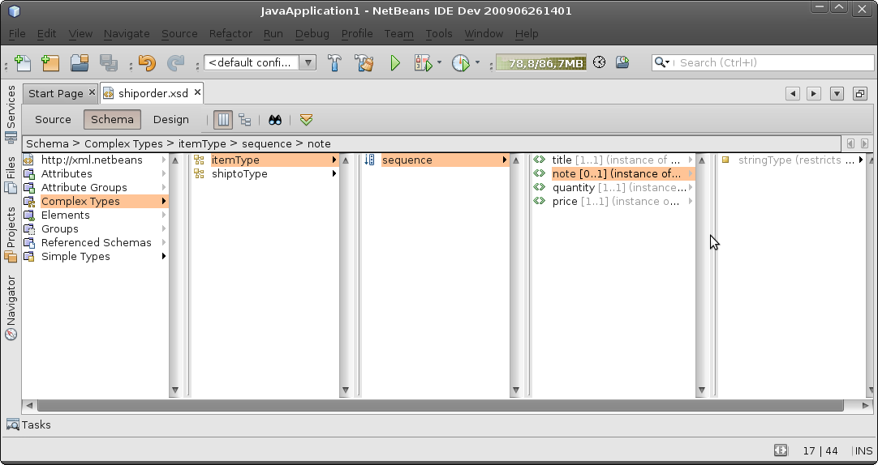878x465 pixels.
Task: Close the shiporder.xsd tab
Action: tap(197, 92)
